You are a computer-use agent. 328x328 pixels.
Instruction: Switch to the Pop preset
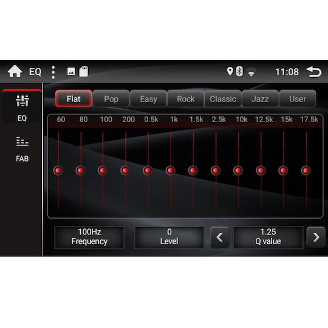[111, 99]
